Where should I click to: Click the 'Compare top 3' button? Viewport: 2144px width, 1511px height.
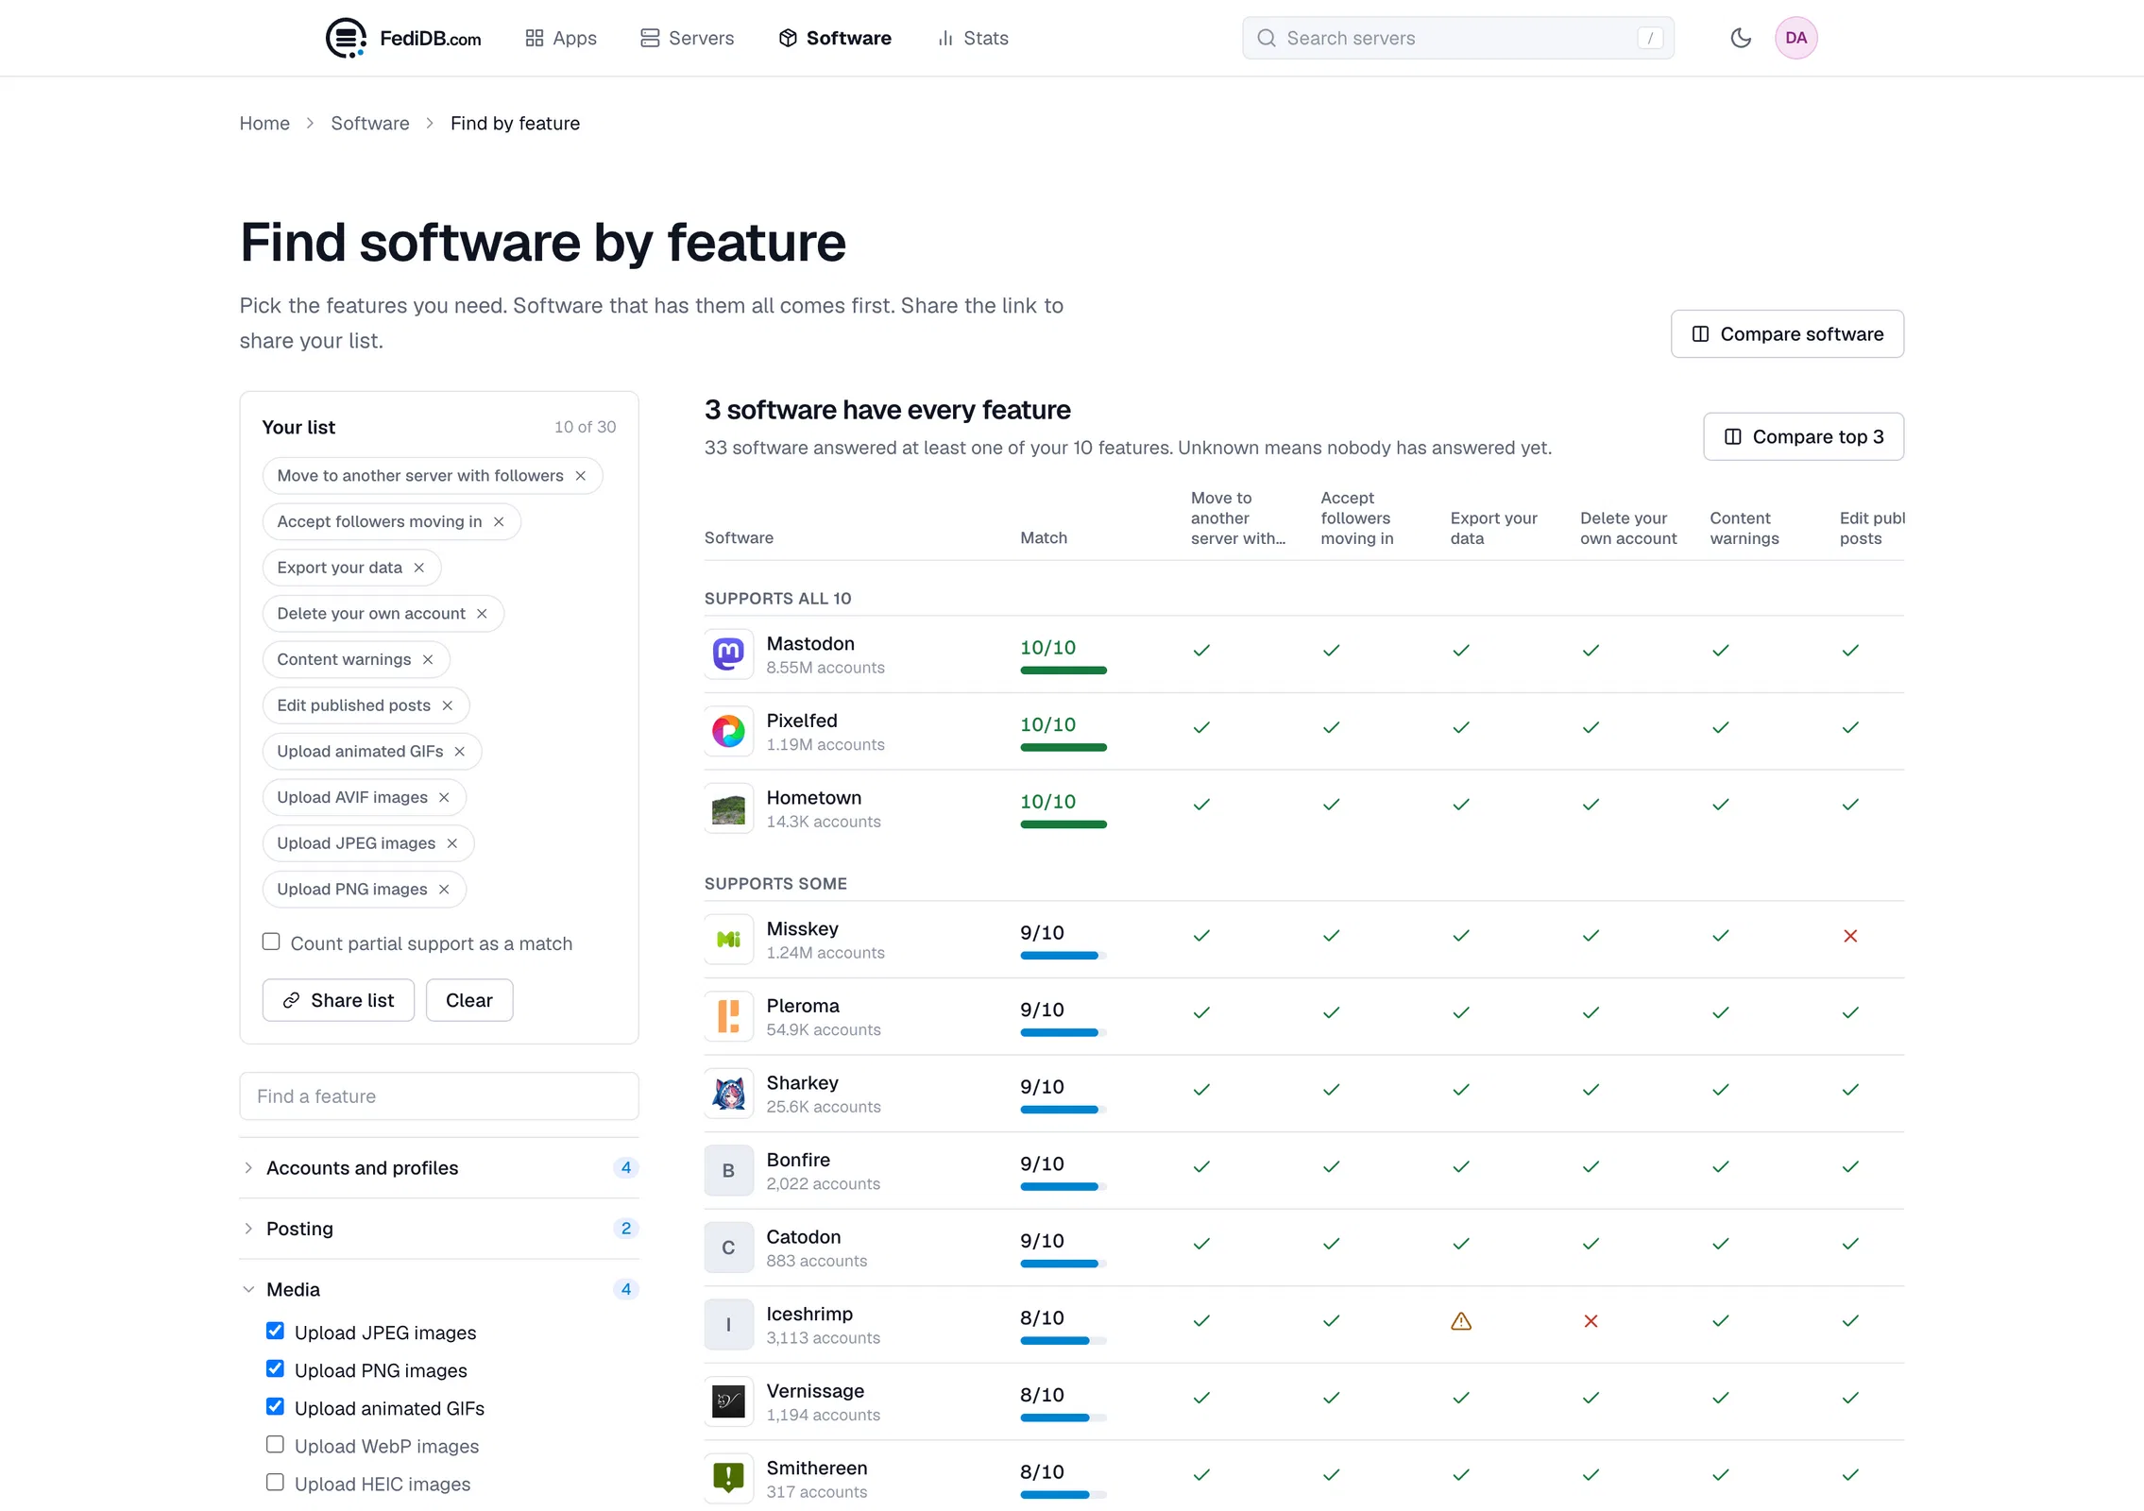1803,437
